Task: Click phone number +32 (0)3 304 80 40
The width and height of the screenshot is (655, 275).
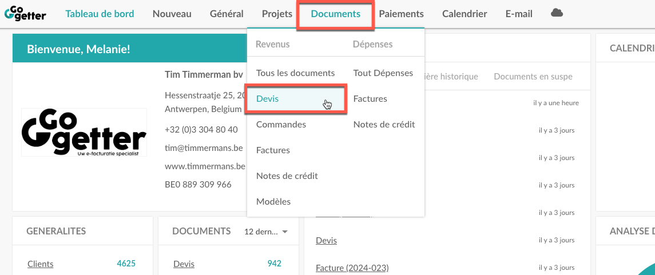Action: [x=201, y=130]
